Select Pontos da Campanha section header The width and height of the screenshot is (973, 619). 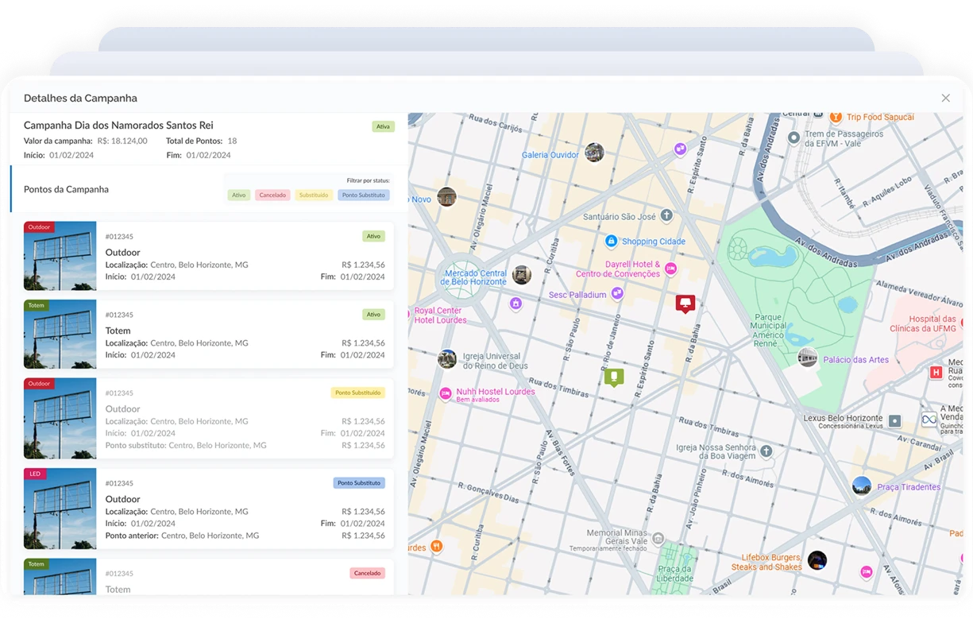coord(66,189)
